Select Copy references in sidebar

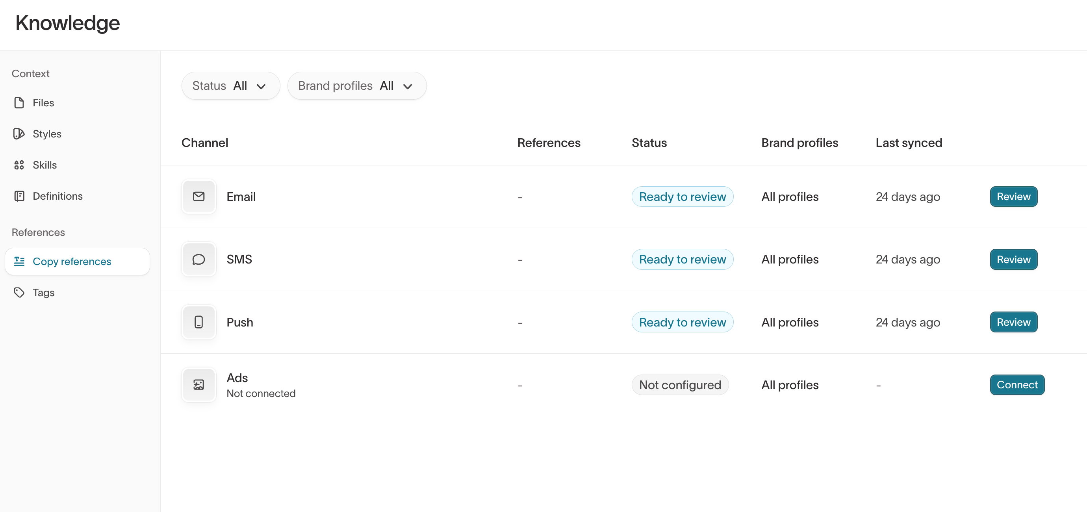coord(78,261)
